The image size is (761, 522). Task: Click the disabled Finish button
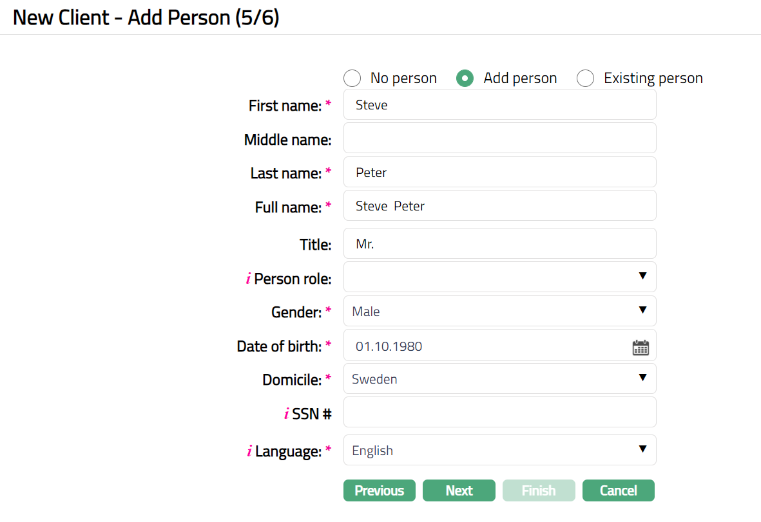[538, 490]
